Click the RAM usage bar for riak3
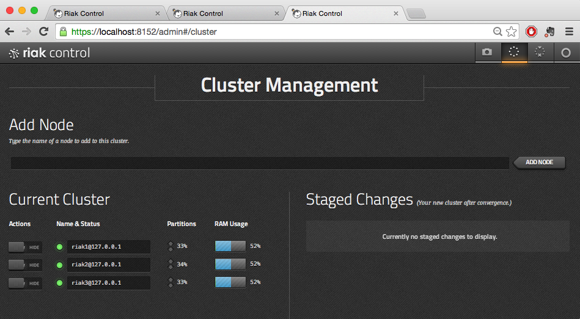This screenshot has width=580, height=319. point(230,282)
